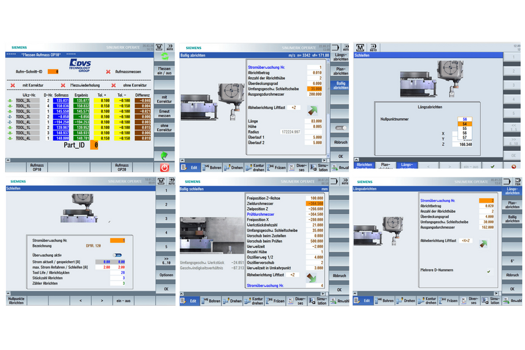The height and width of the screenshot is (350, 525).
Task: Click the green curved return arrow icon
Action: pos(164,156)
